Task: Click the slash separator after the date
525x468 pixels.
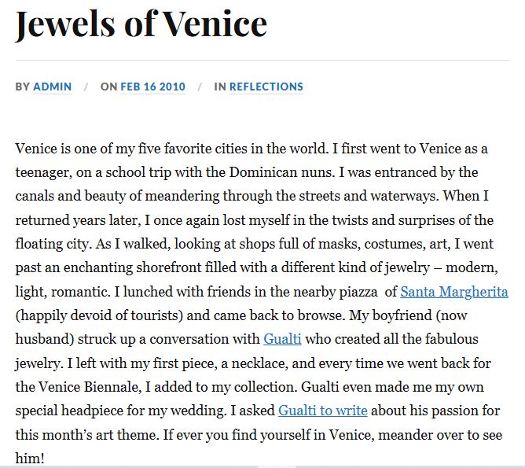Action: pos(200,87)
